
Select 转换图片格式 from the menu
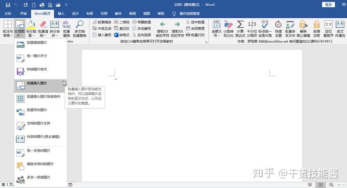click(x=40, y=72)
